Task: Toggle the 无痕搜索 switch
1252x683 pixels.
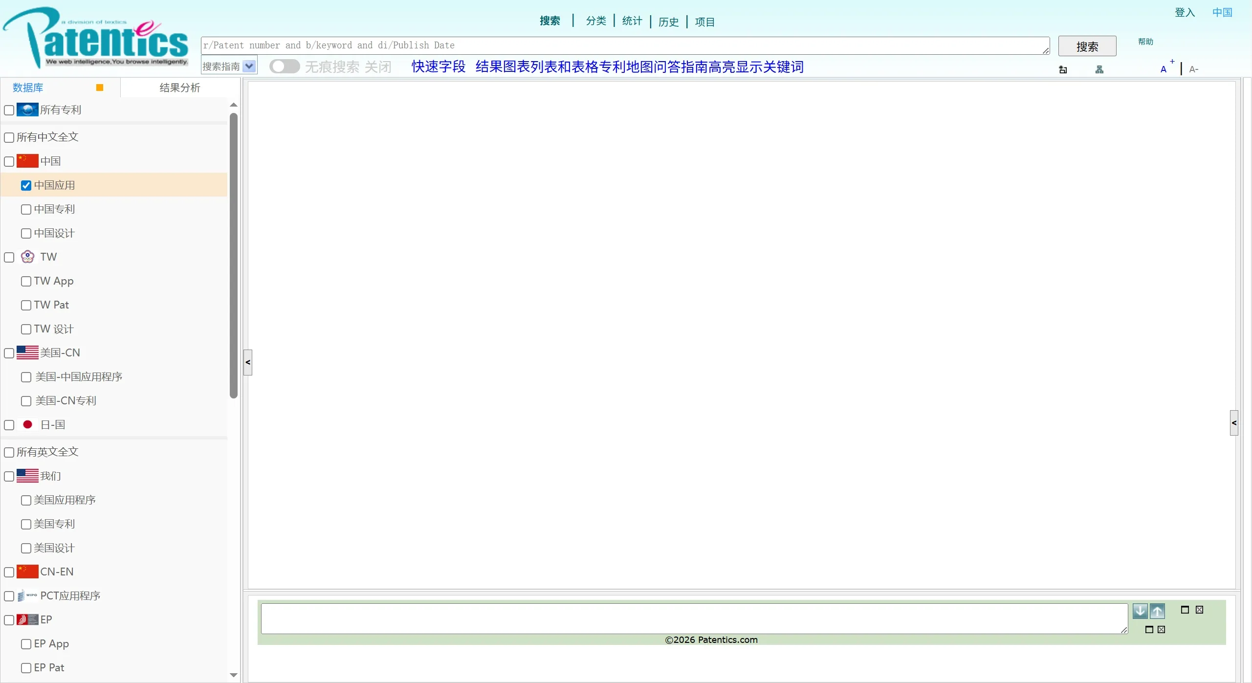Action: (x=285, y=66)
